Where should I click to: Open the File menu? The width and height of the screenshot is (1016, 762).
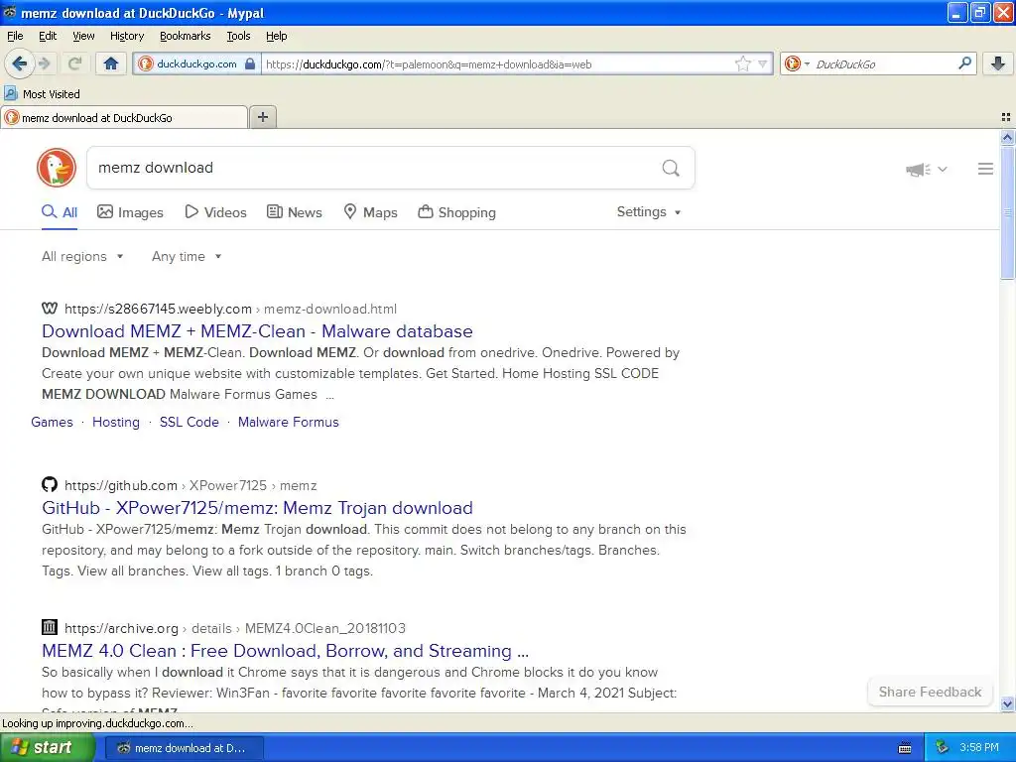(15, 36)
